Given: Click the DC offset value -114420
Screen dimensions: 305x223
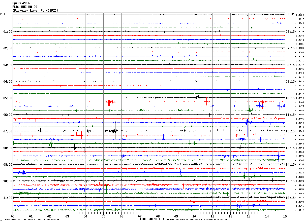Looking at the screenshot, I should (299, 81).
